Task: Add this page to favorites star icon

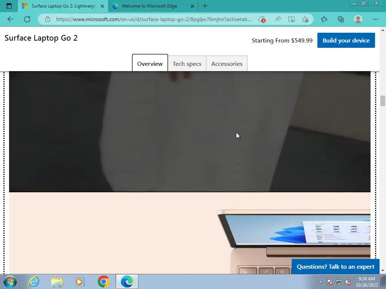Action: pyautogui.click(x=305, y=19)
